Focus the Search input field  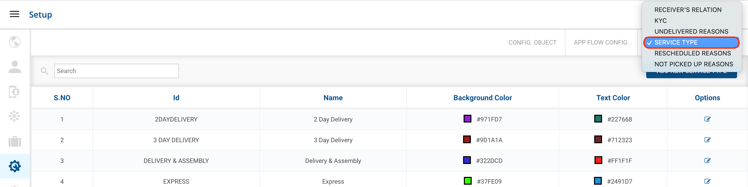pyautogui.click(x=116, y=71)
